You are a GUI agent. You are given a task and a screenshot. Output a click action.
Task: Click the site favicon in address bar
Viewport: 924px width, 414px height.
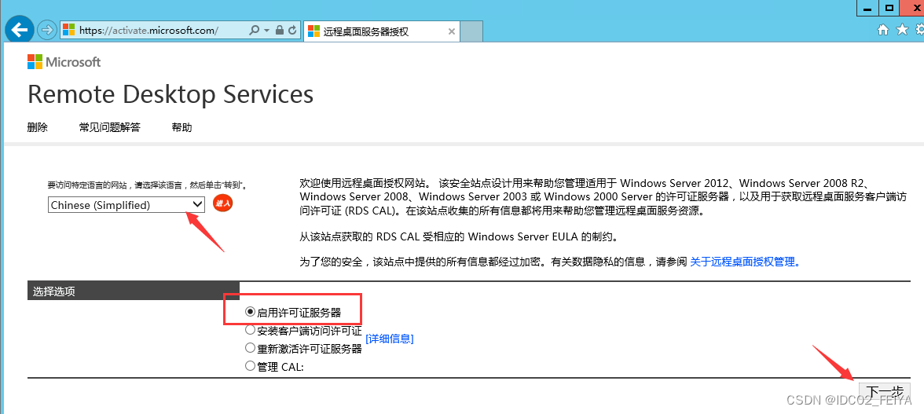click(69, 29)
